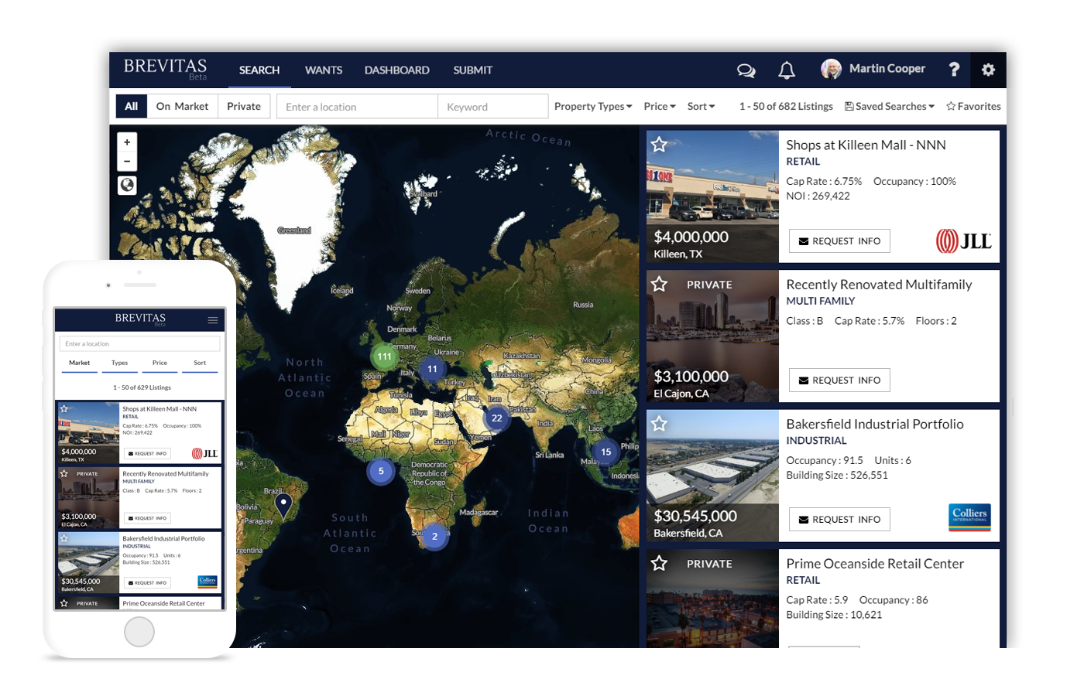Open the Killeen, TX property photo

point(712,196)
